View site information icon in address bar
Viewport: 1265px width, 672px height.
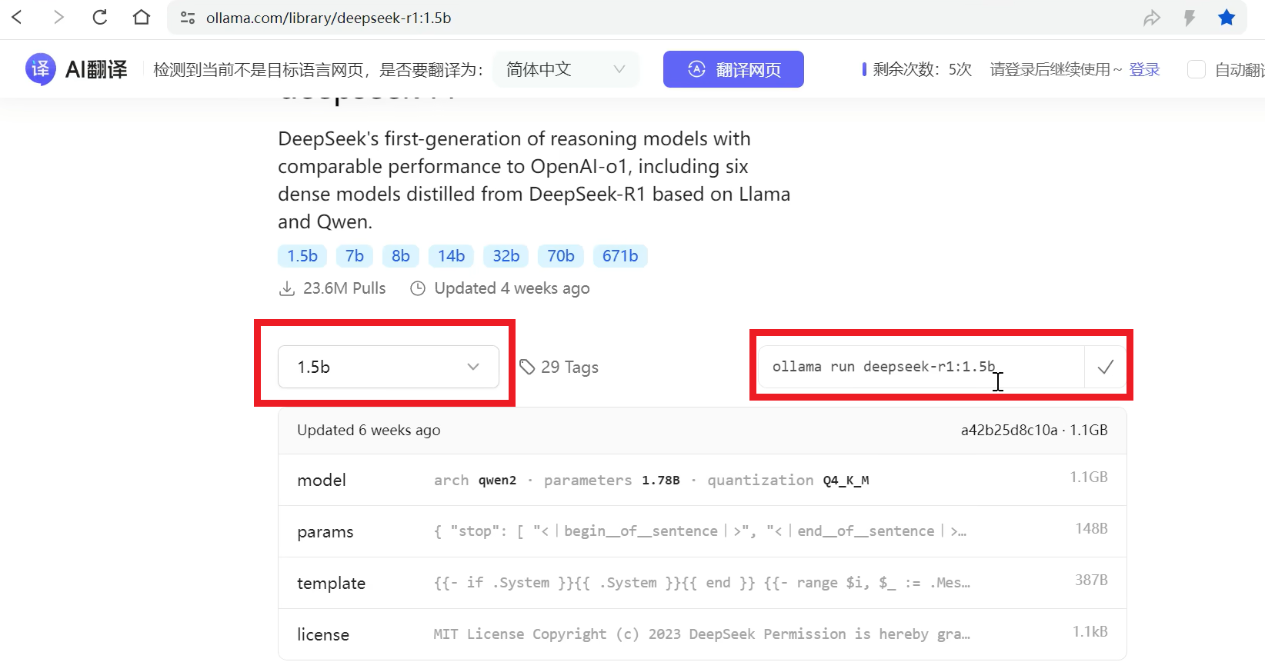tap(187, 18)
